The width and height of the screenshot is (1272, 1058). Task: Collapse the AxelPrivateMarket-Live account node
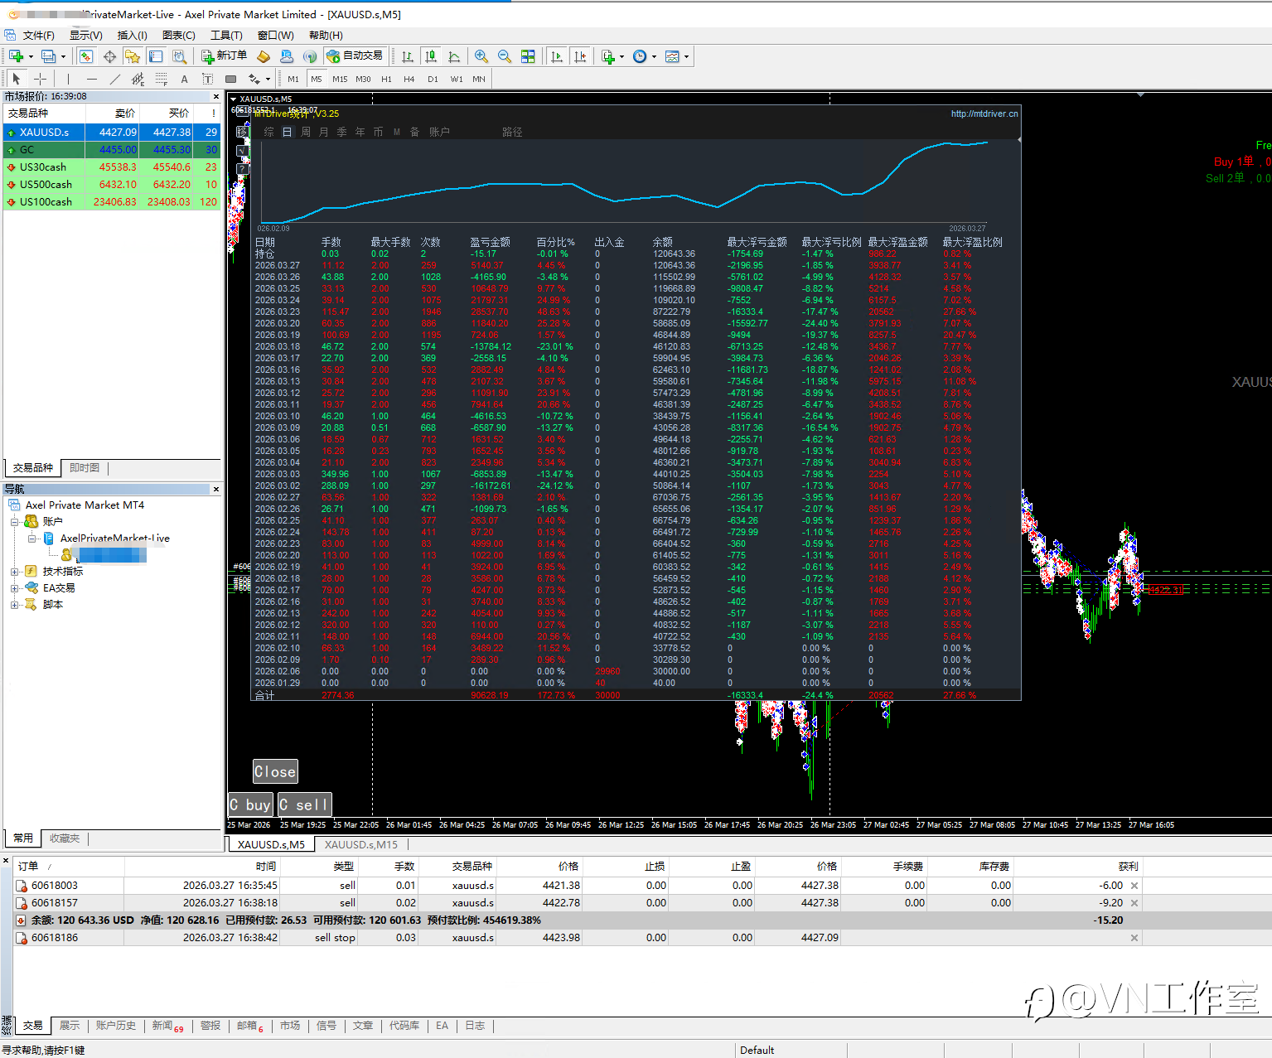click(31, 539)
